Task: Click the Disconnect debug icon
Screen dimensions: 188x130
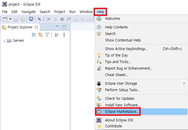Action: [x=69, y=19]
